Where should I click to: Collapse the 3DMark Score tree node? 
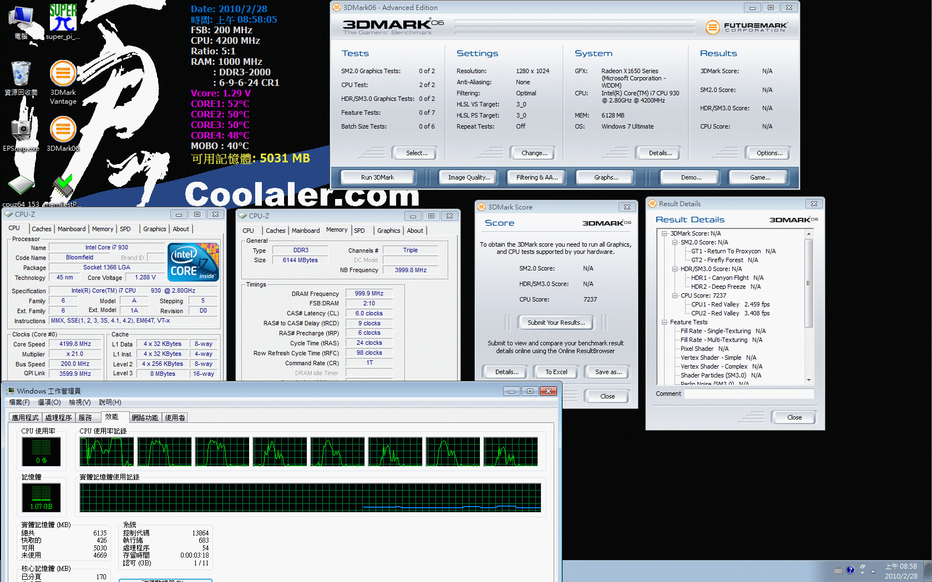tap(664, 233)
